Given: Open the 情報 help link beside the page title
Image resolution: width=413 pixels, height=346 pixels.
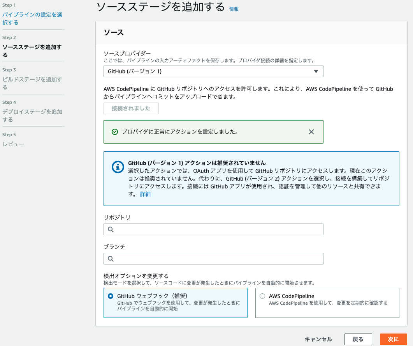Looking at the screenshot, I should [234, 9].
